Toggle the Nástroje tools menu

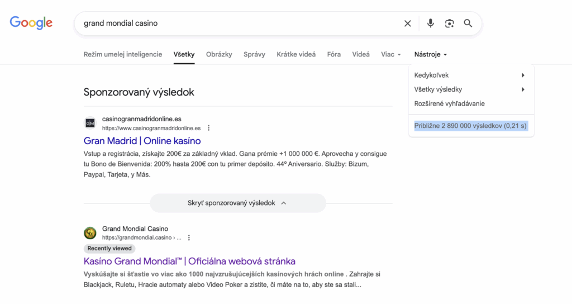(x=431, y=54)
